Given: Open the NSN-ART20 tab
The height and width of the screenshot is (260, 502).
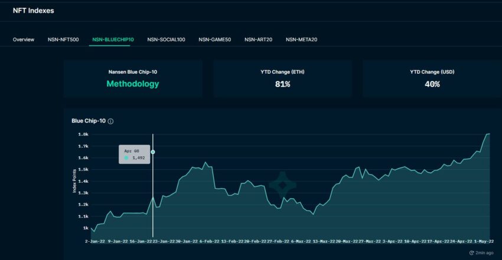Looking at the screenshot, I should (x=258, y=40).
